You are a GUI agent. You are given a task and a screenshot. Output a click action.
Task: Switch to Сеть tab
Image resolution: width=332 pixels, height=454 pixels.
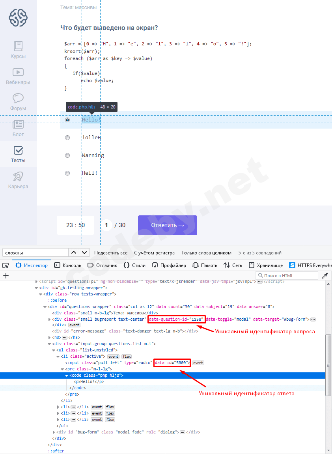click(x=233, y=265)
